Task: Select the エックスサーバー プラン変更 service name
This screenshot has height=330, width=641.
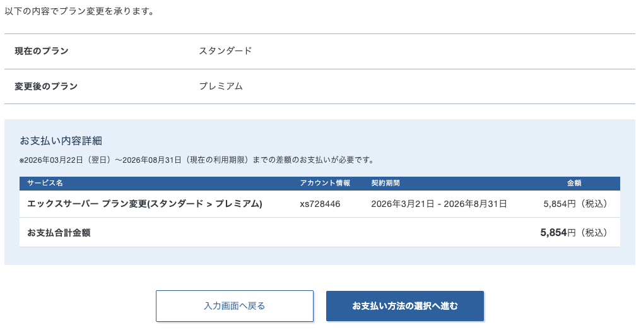Action: tap(144, 204)
